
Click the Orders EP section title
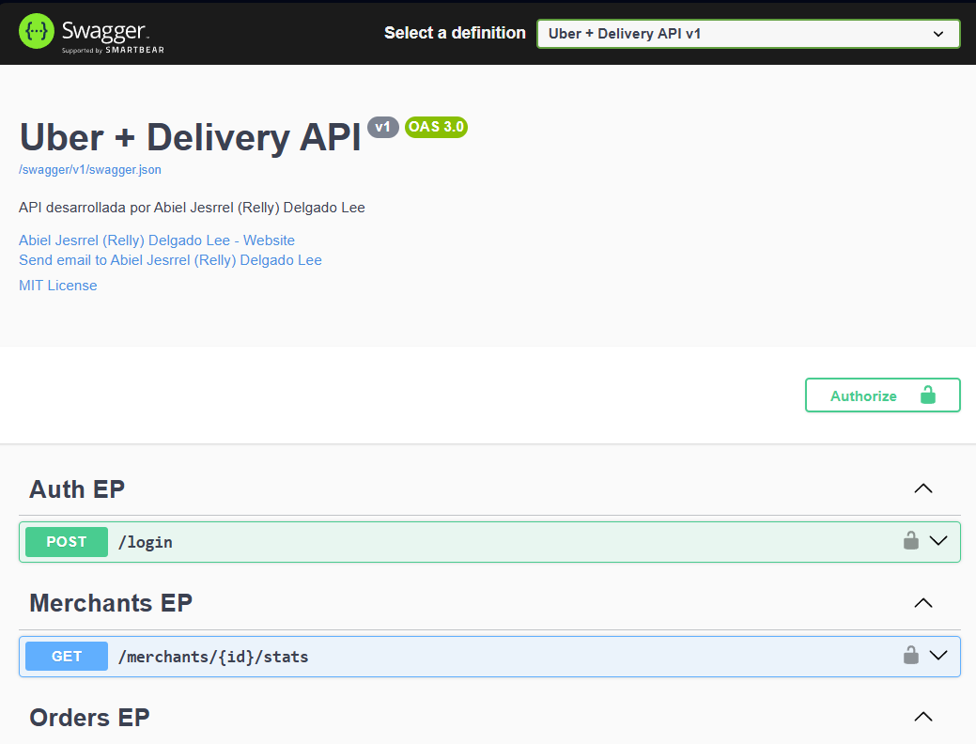click(89, 718)
